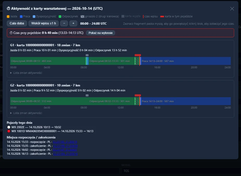Select G1 block Odpoczynek 00:00–08:13
Screen dimensions: 241x176
pos(48,61)
